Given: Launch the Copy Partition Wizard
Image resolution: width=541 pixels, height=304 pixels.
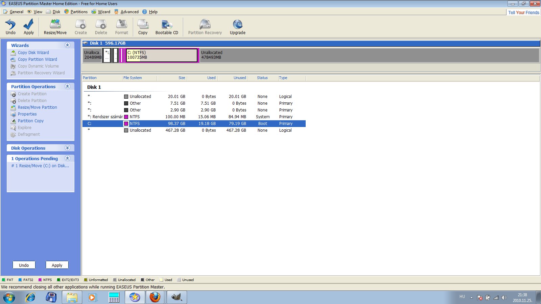Looking at the screenshot, I should 37,59.
